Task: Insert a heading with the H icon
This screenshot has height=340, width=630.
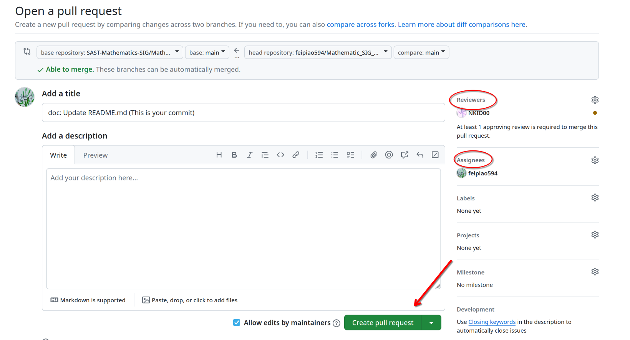Action: click(219, 155)
